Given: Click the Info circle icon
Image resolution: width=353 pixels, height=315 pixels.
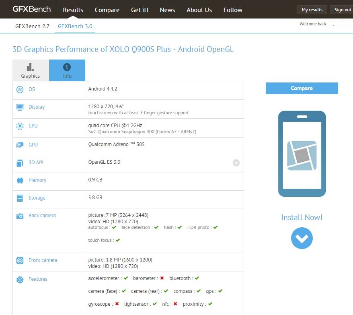Looking at the screenshot, I should (67, 67).
